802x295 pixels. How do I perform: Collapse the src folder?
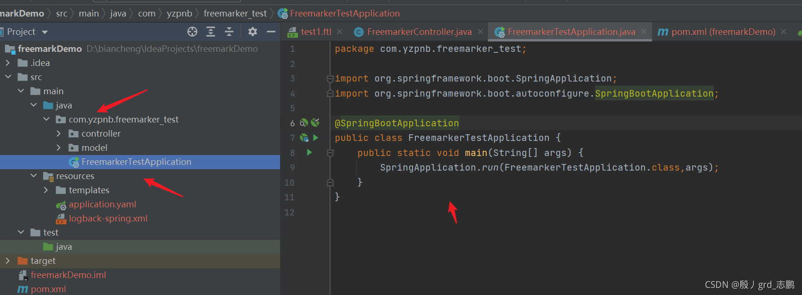pyautogui.click(x=8, y=77)
